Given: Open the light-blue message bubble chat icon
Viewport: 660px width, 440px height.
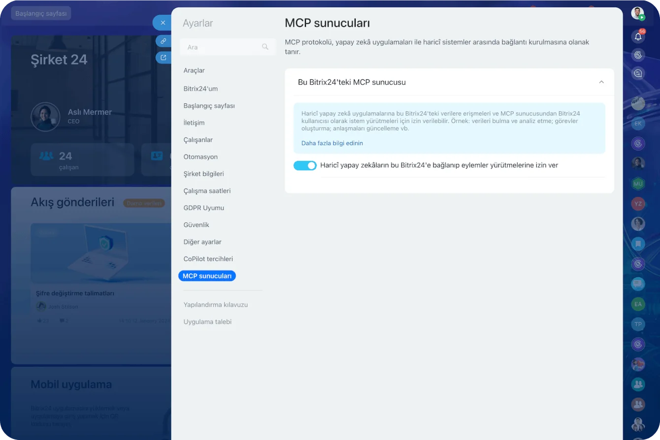Looking at the screenshot, I should tap(638, 284).
